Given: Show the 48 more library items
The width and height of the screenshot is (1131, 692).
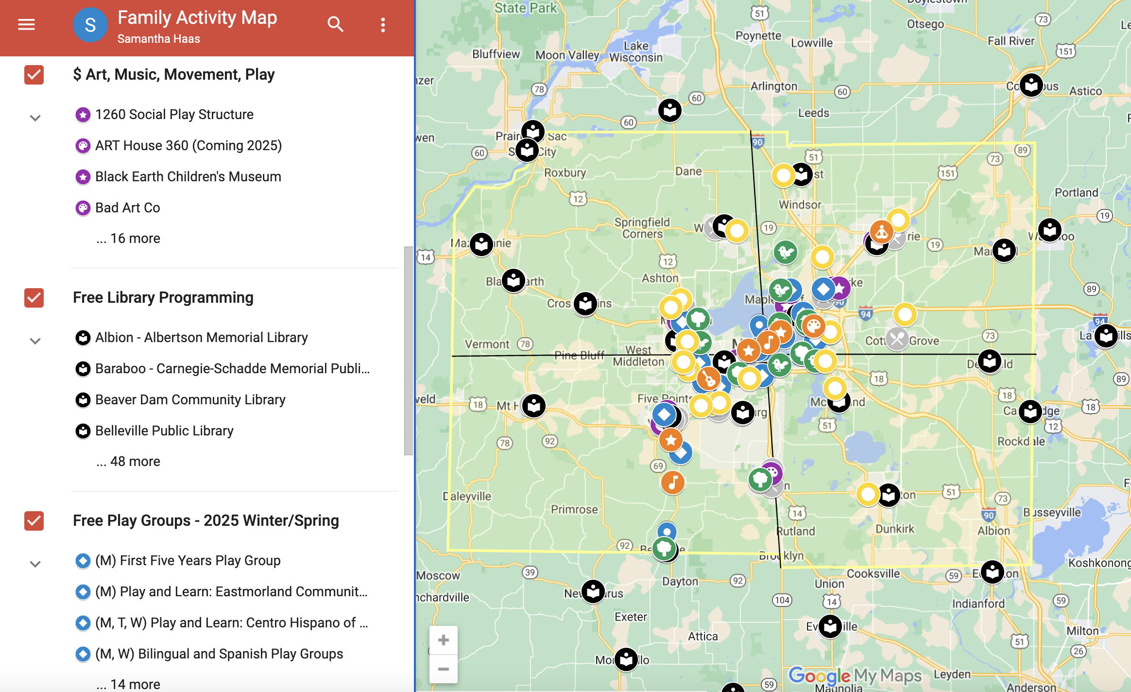Looking at the screenshot, I should pos(129,462).
